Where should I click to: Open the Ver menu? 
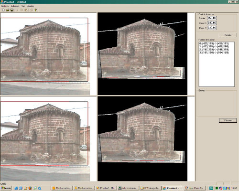click(23, 6)
